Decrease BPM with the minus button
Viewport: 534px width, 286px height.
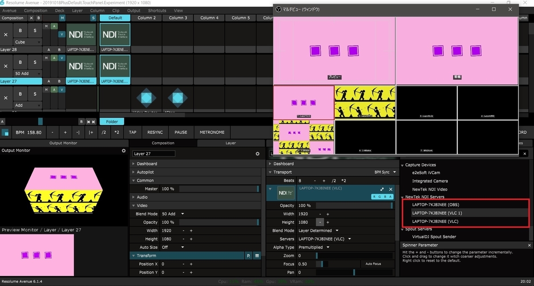[x=52, y=132]
